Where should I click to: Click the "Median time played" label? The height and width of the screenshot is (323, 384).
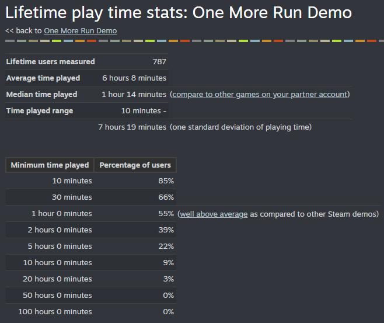point(41,94)
